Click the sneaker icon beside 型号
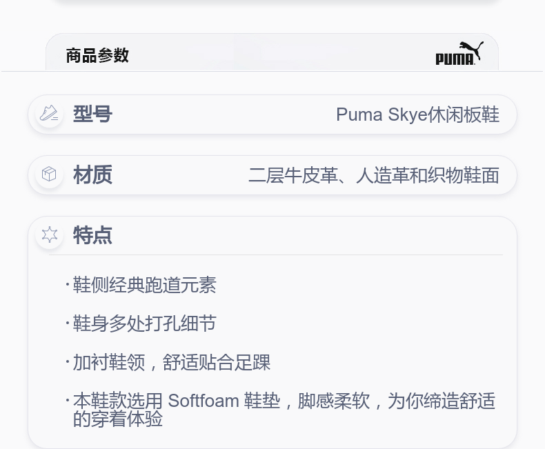This screenshot has height=449, width=545. pyautogui.click(x=49, y=114)
